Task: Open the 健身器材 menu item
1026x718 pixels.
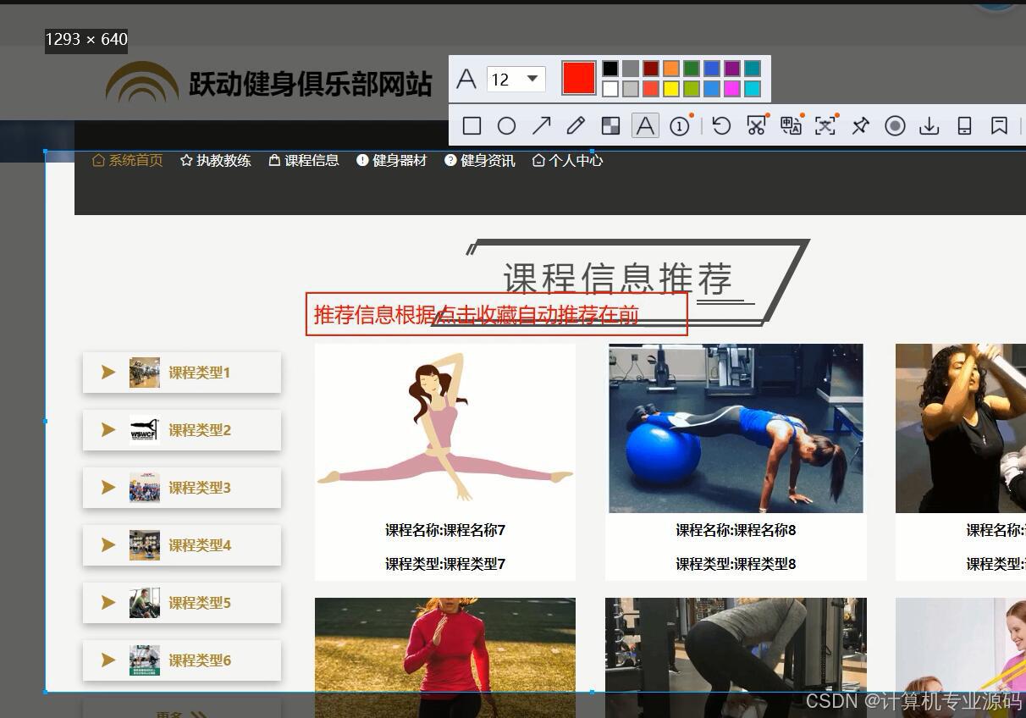Action: point(392,160)
